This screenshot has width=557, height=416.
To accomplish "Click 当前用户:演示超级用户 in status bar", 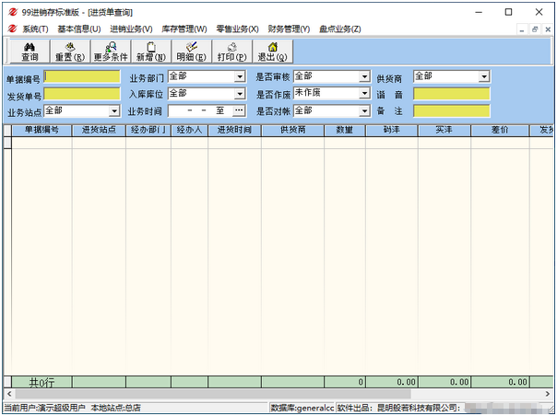I will 44,409.
